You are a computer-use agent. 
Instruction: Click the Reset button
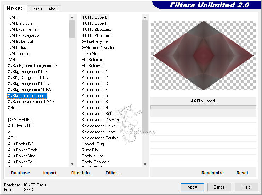[x=242, y=173]
